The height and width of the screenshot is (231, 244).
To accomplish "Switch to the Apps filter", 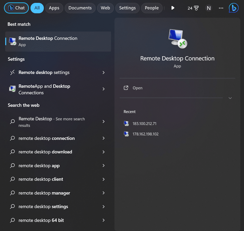I will click(54, 8).
